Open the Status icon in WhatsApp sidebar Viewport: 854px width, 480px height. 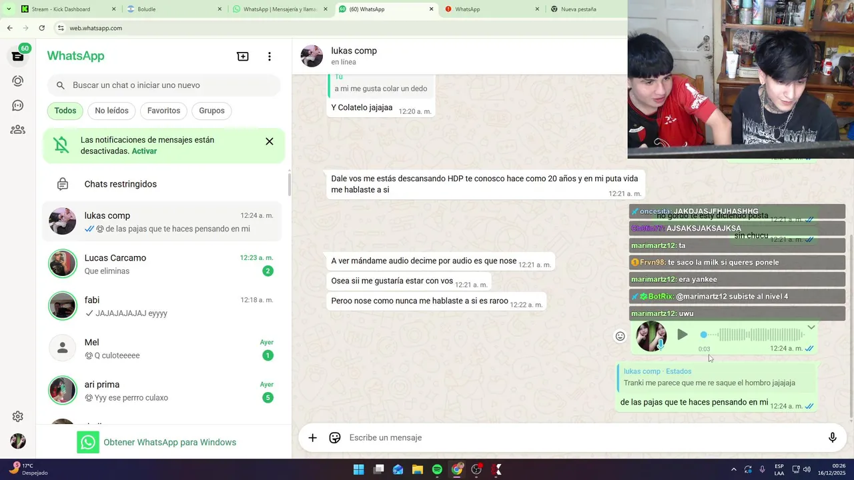pos(18,81)
